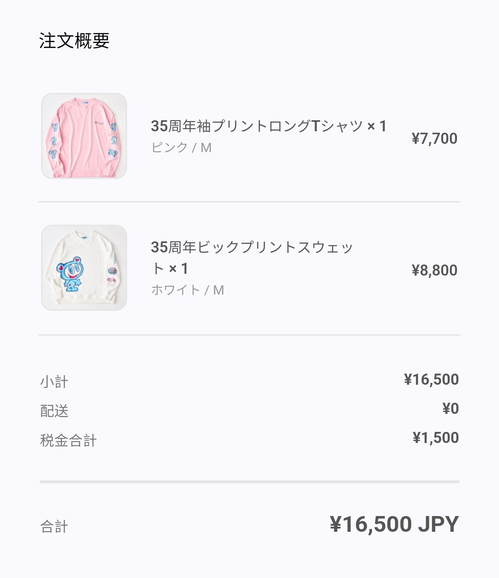Click the thick divider above the 合計 row

click(249, 482)
